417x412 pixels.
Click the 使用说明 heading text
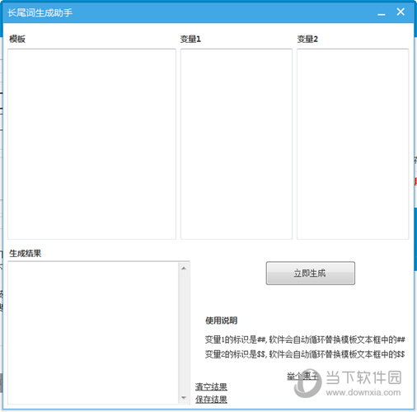pos(221,321)
